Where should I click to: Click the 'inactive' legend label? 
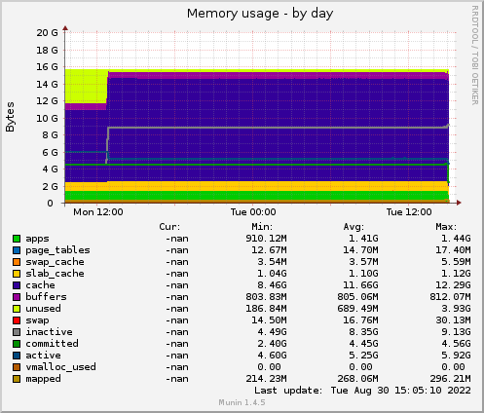point(49,332)
